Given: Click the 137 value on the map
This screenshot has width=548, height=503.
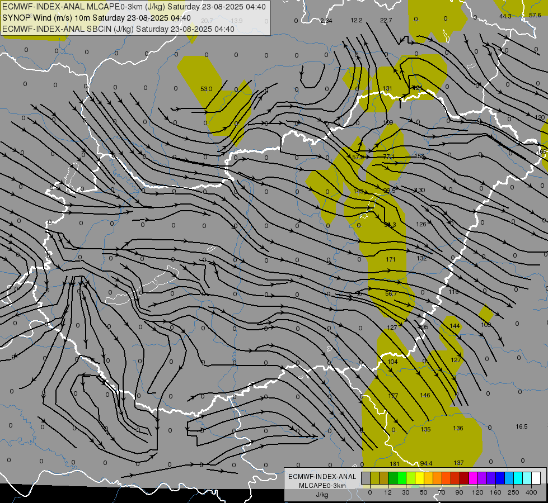Looking at the screenshot, I should tap(458, 463).
